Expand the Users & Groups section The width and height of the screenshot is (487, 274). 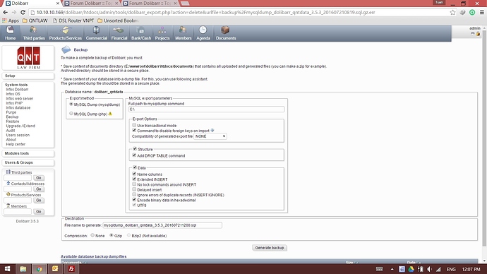[28, 162]
